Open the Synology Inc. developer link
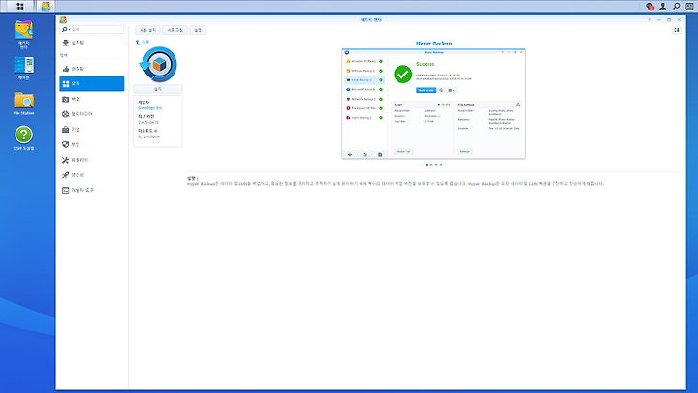Viewport: 698px width, 393px height. (150, 108)
